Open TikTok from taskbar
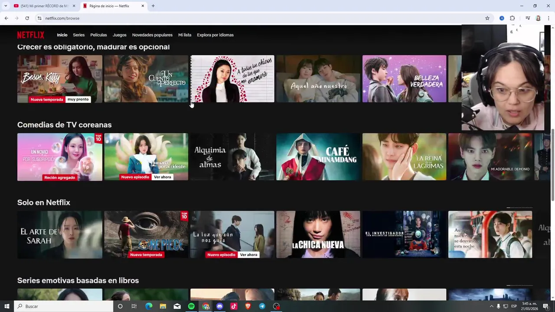The image size is (555, 312). point(234,306)
